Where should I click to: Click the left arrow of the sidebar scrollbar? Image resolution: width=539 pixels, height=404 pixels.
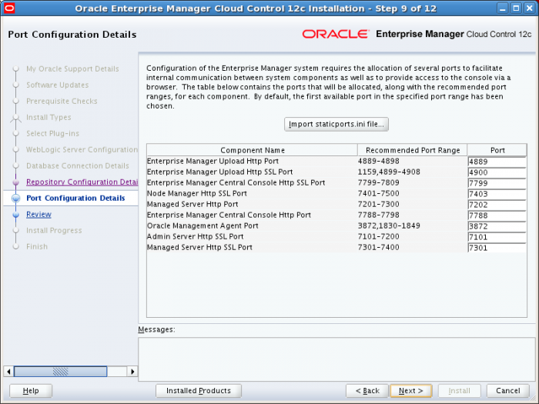click(8, 372)
